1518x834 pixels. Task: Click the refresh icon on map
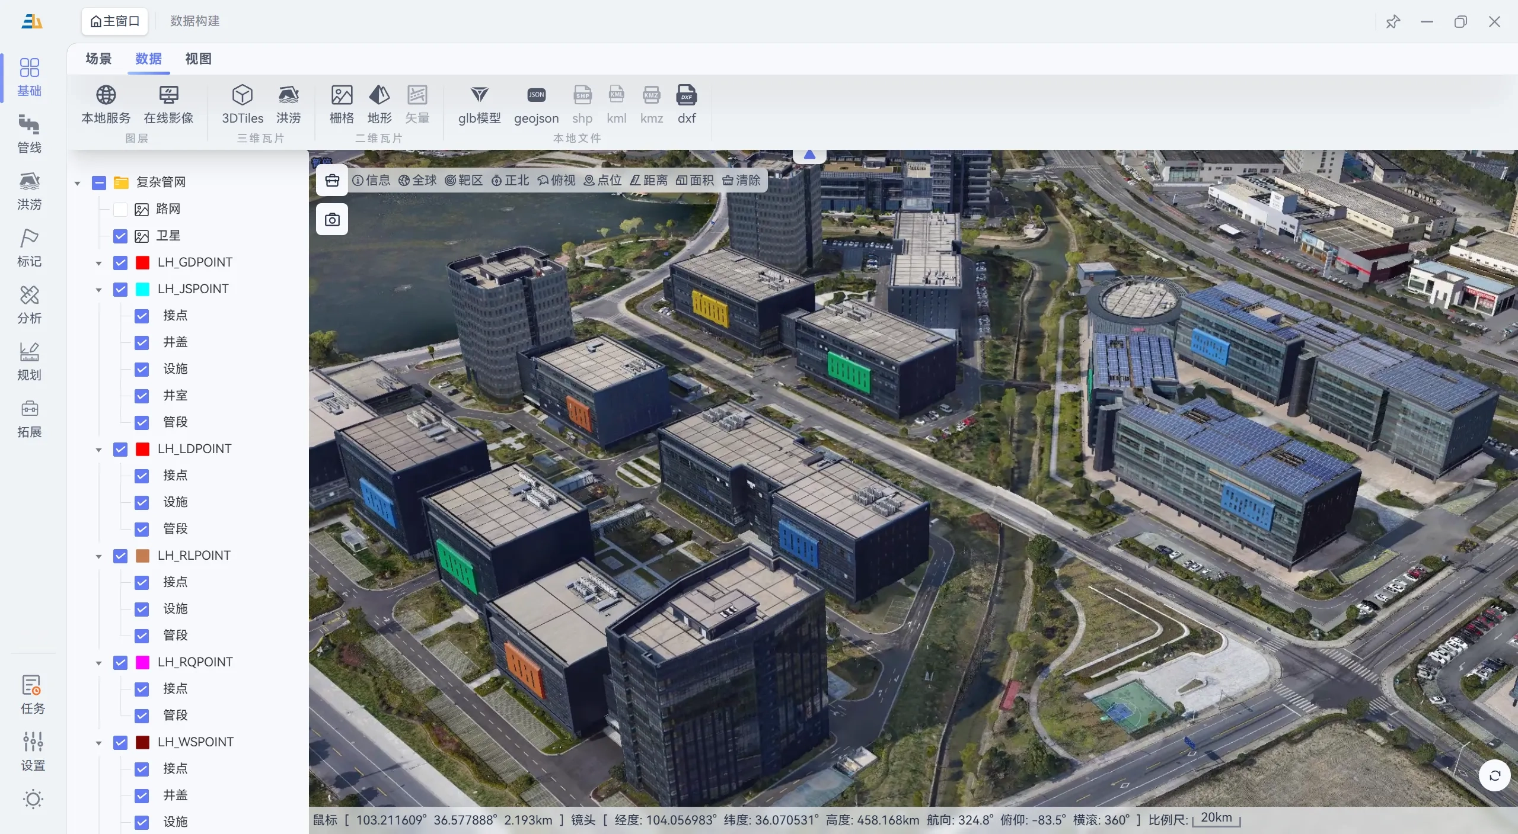pos(1494,775)
